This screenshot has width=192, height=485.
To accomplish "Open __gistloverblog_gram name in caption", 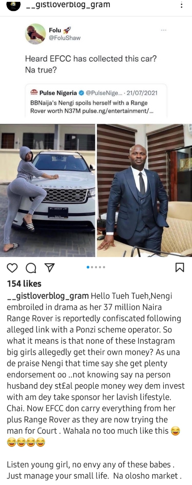I will coord(48,296).
